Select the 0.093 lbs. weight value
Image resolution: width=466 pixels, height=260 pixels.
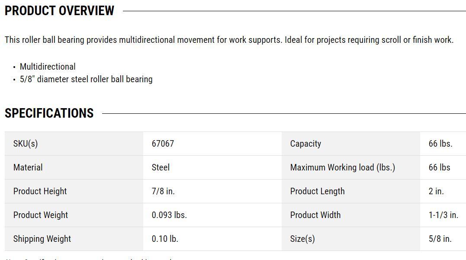(x=169, y=215)
